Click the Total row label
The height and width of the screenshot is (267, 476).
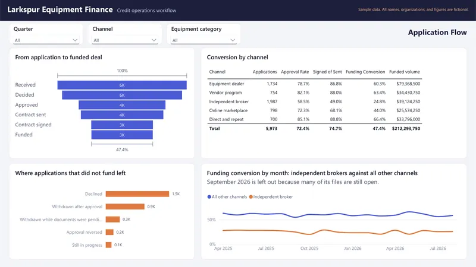(214, 128)
